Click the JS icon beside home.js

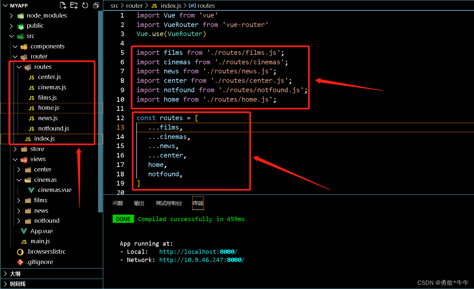[31, 108]
